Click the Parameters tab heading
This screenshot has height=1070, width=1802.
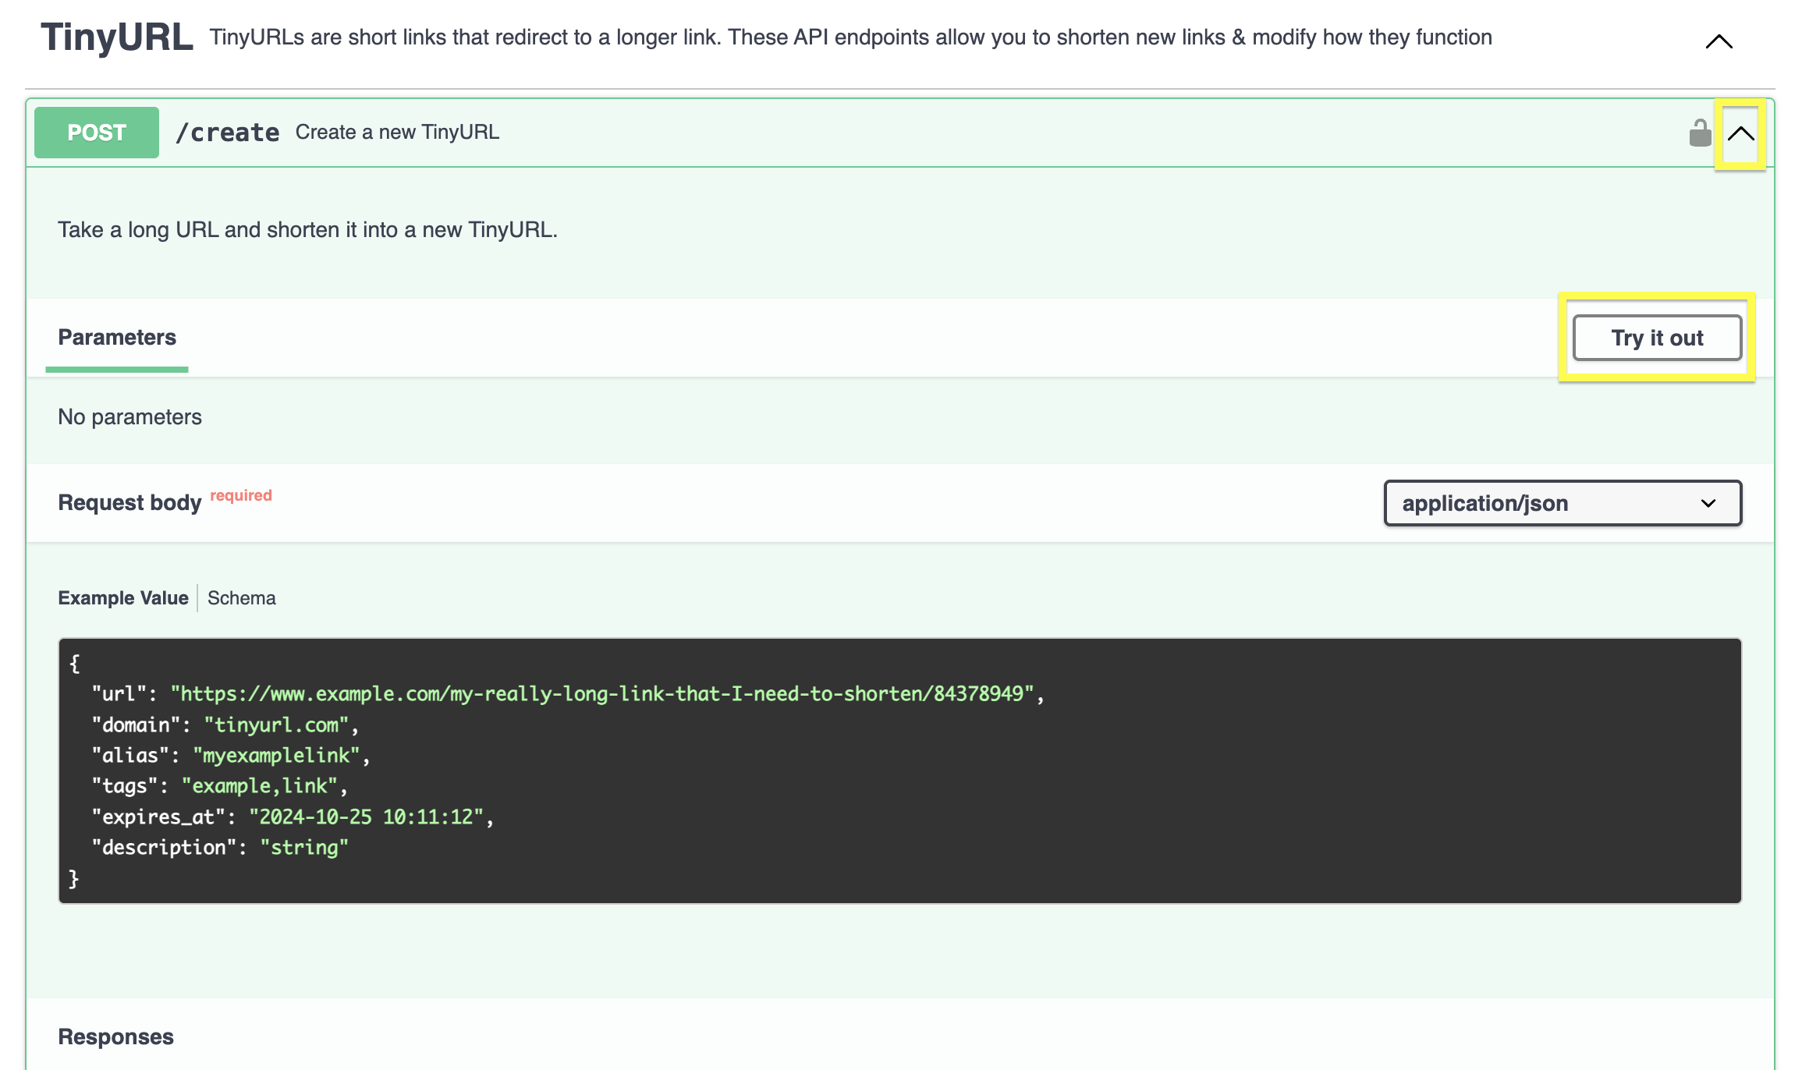(117, 338)
